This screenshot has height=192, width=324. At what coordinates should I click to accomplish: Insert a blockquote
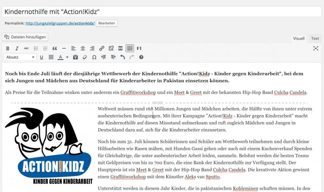[x=55, y=48]
